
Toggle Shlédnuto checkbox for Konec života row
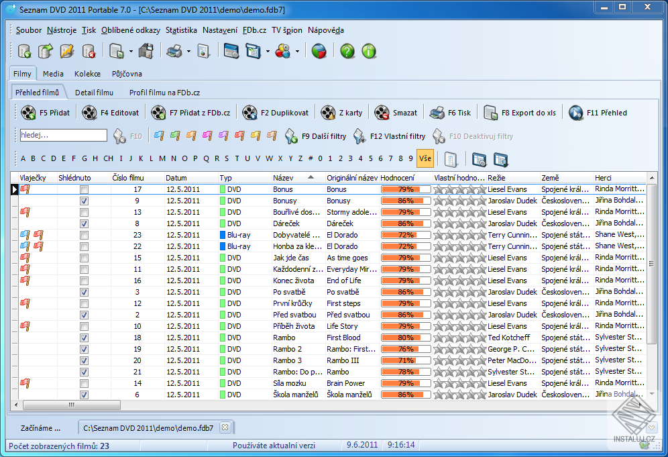point(84,281)
